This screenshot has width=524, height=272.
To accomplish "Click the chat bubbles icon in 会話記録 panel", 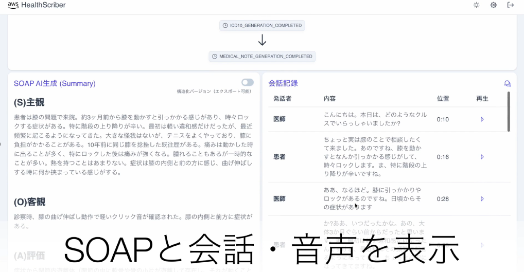I will (507, 83).
